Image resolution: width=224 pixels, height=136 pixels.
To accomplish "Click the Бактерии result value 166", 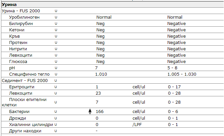I will coord(99,112).
